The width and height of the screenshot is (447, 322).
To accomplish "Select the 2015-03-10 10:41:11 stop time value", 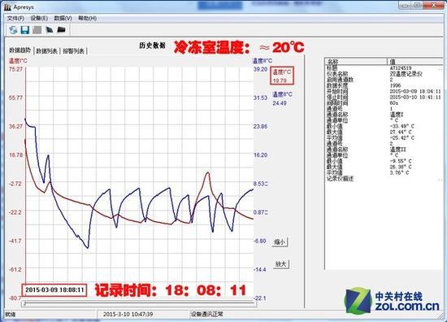I will pyautogui.click(x=415, y=98).
